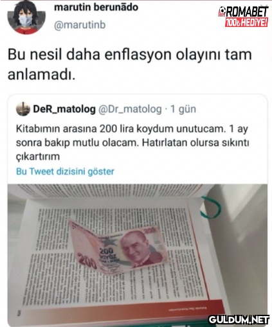This screenshot has height=327, width=272.
Task: Click the soccer ball in Romabet logo
Action: (x=222, y=10)
